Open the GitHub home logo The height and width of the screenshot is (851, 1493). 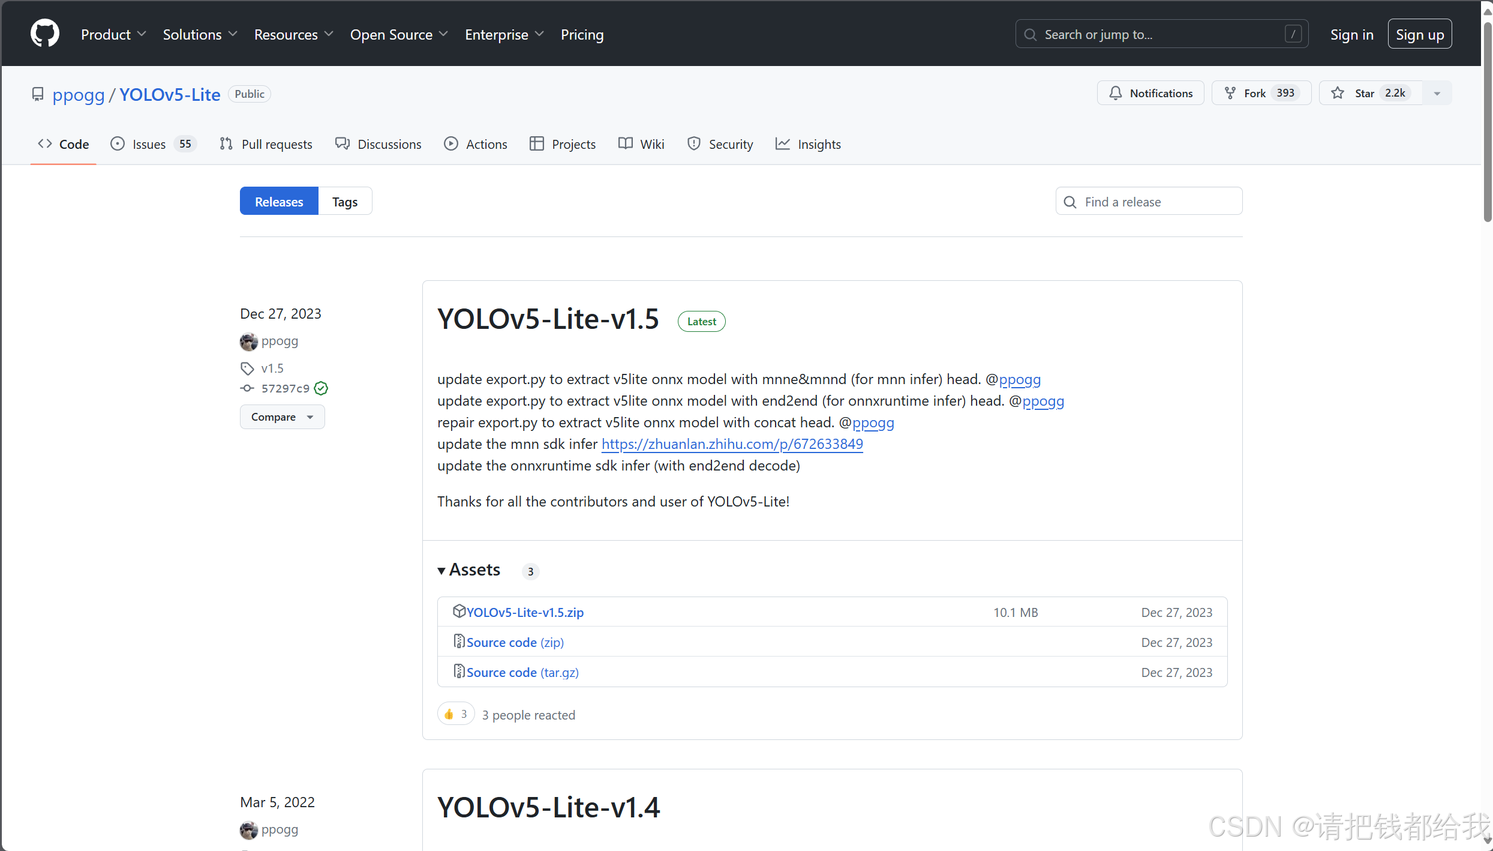[x=45, y=34]
